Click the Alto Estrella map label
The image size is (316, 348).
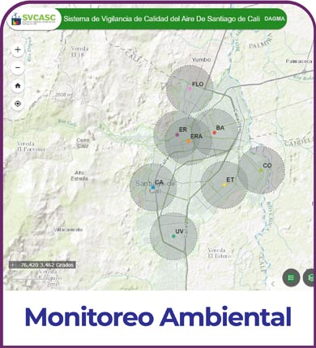point(79,176)
